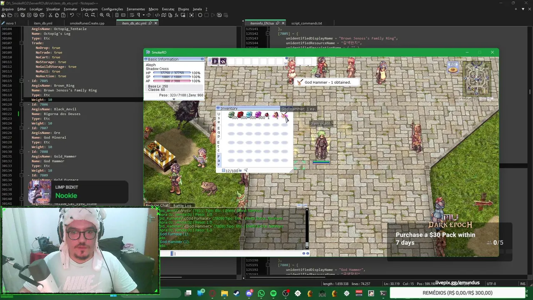Toggle synchronized vertical scrolling
This screenshot has height=300, width=533.
(x=117, y=15)
